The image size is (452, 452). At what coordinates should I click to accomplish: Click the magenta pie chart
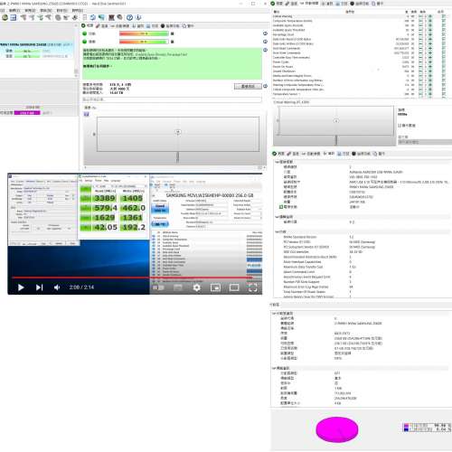[337, 429]
